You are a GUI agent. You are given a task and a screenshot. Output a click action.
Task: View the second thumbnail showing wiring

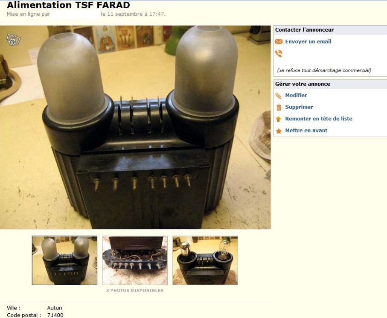[x=135, y=260]
